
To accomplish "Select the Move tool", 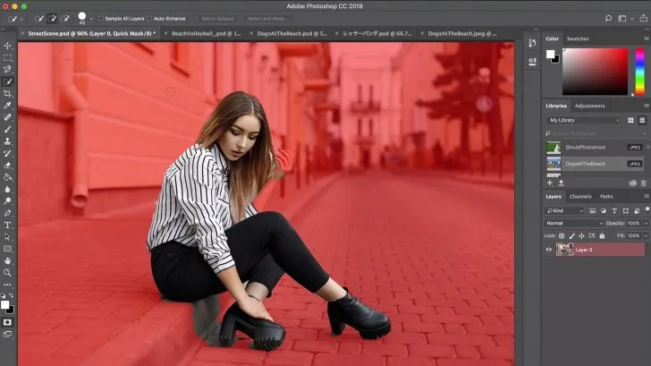I will tap(8, 46).
